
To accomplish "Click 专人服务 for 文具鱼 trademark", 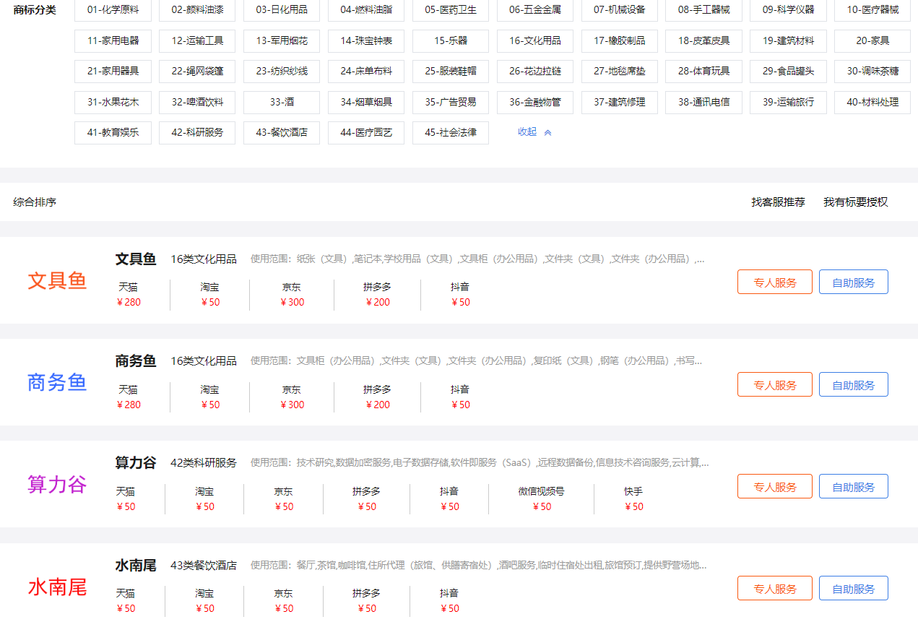I will coord(774,282).
